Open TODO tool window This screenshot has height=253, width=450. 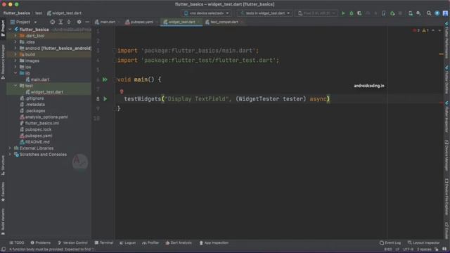point(17,242)
